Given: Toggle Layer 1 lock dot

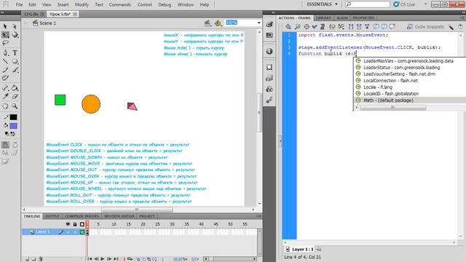Looking at the screenshot, I should [x=75, y=232].
